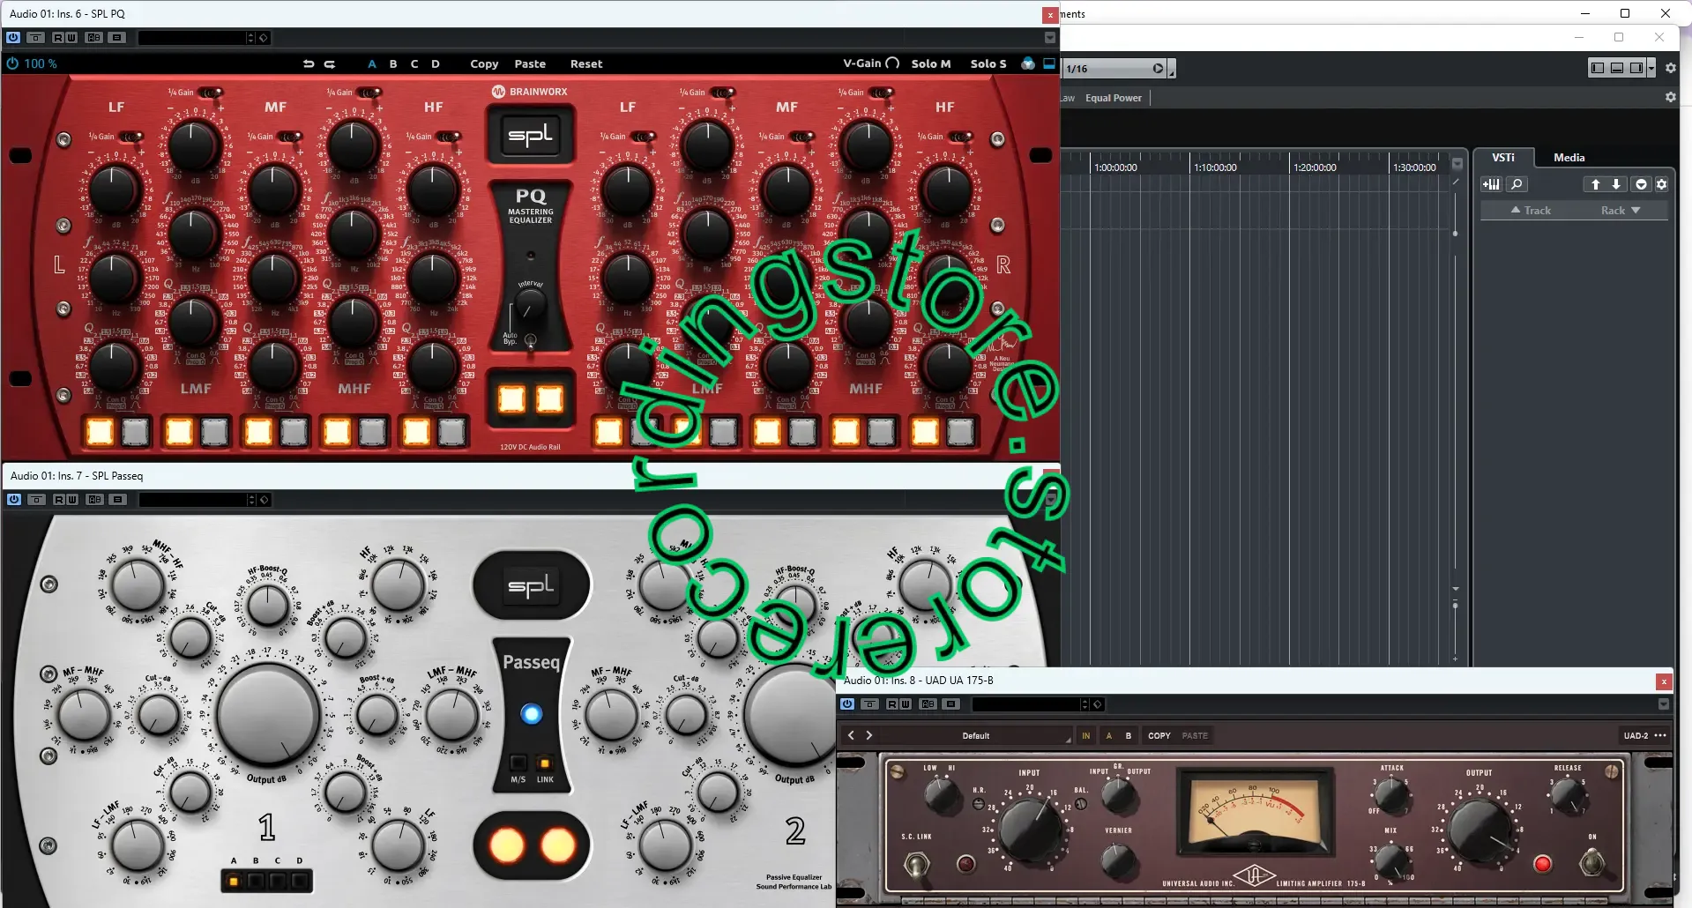This screenshot has height=908, width=1692.
Task: Collapse the Track section header
Action: [x=1531, y=210]
